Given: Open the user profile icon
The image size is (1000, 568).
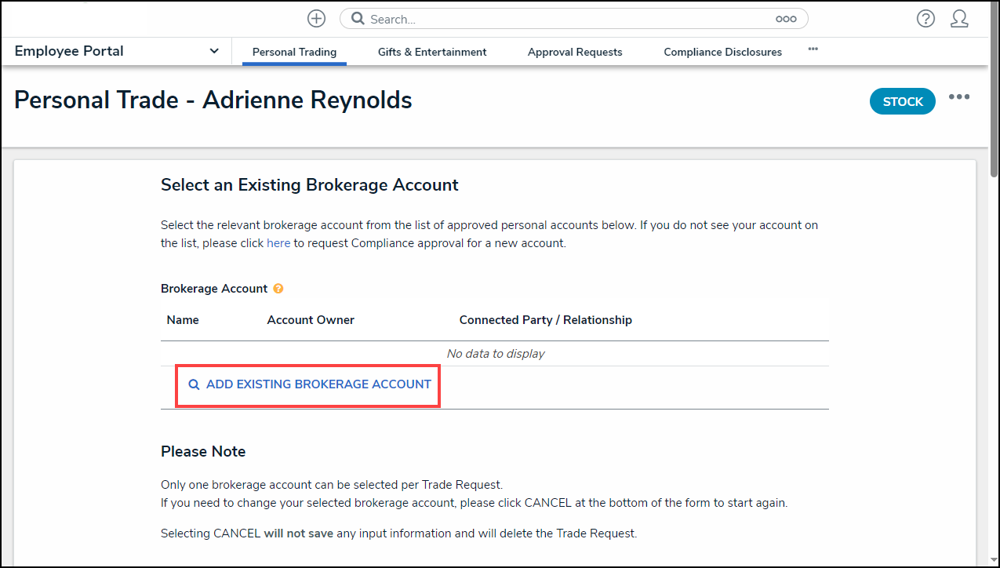Looking at the screenshot, I should [960, 18].
